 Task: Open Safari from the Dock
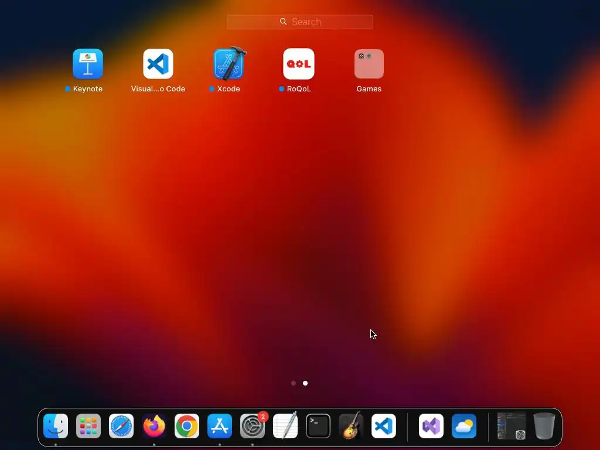coord(121,426)
